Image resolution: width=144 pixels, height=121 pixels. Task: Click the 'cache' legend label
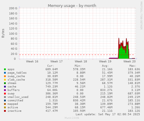[x=12, y=87]
